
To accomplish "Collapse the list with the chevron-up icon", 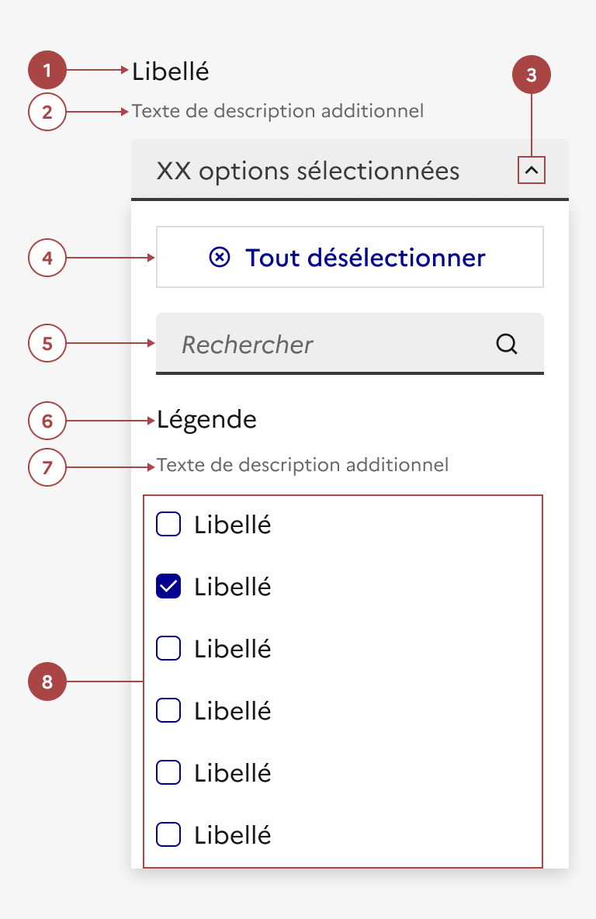I will coord(532,169).
